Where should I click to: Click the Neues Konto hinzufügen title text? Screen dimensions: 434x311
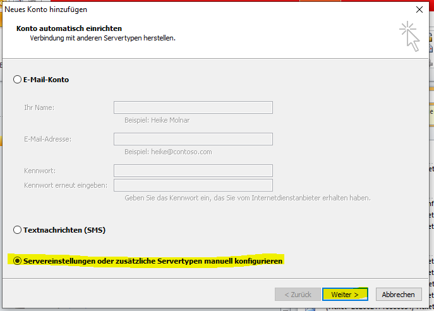tap(45, 9)
